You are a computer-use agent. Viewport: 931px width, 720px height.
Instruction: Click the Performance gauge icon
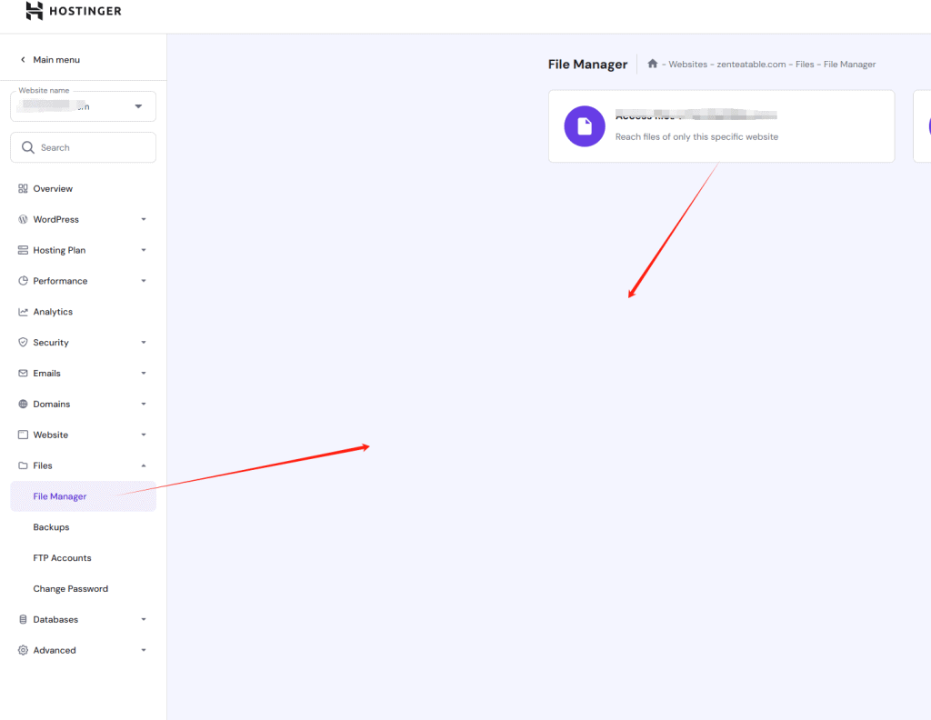coord(23,281)
